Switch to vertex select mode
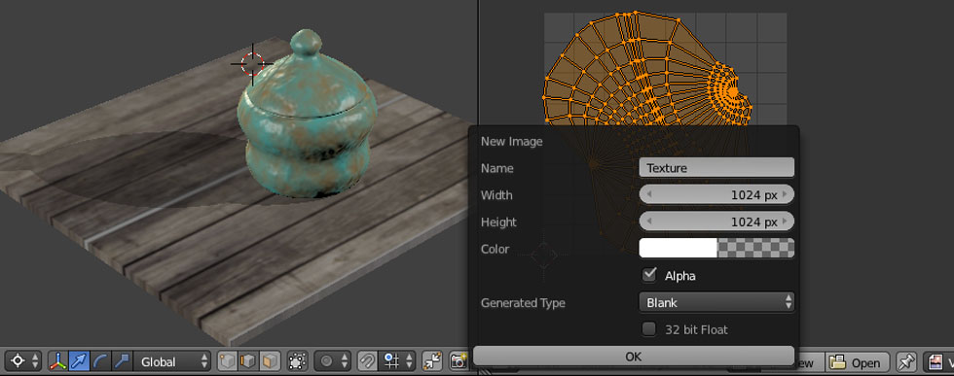The height and width of the screenshot is (376, 954). (228, 361)
